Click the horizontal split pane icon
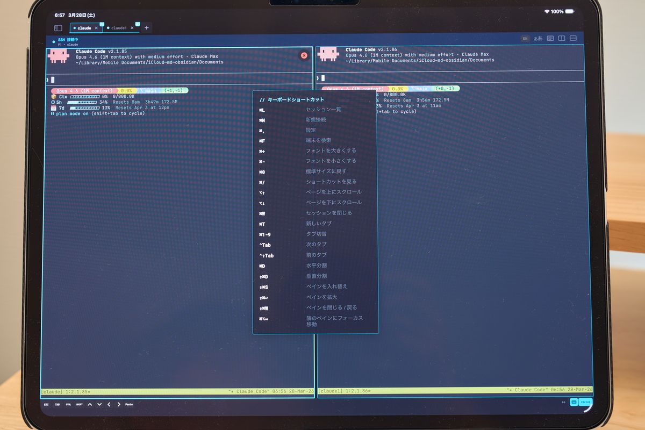This screenshot has width=645, height=430. click(574, 39)
